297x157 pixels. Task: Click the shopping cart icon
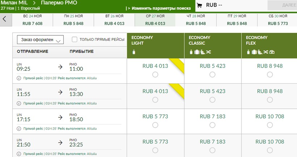point(199,5)
